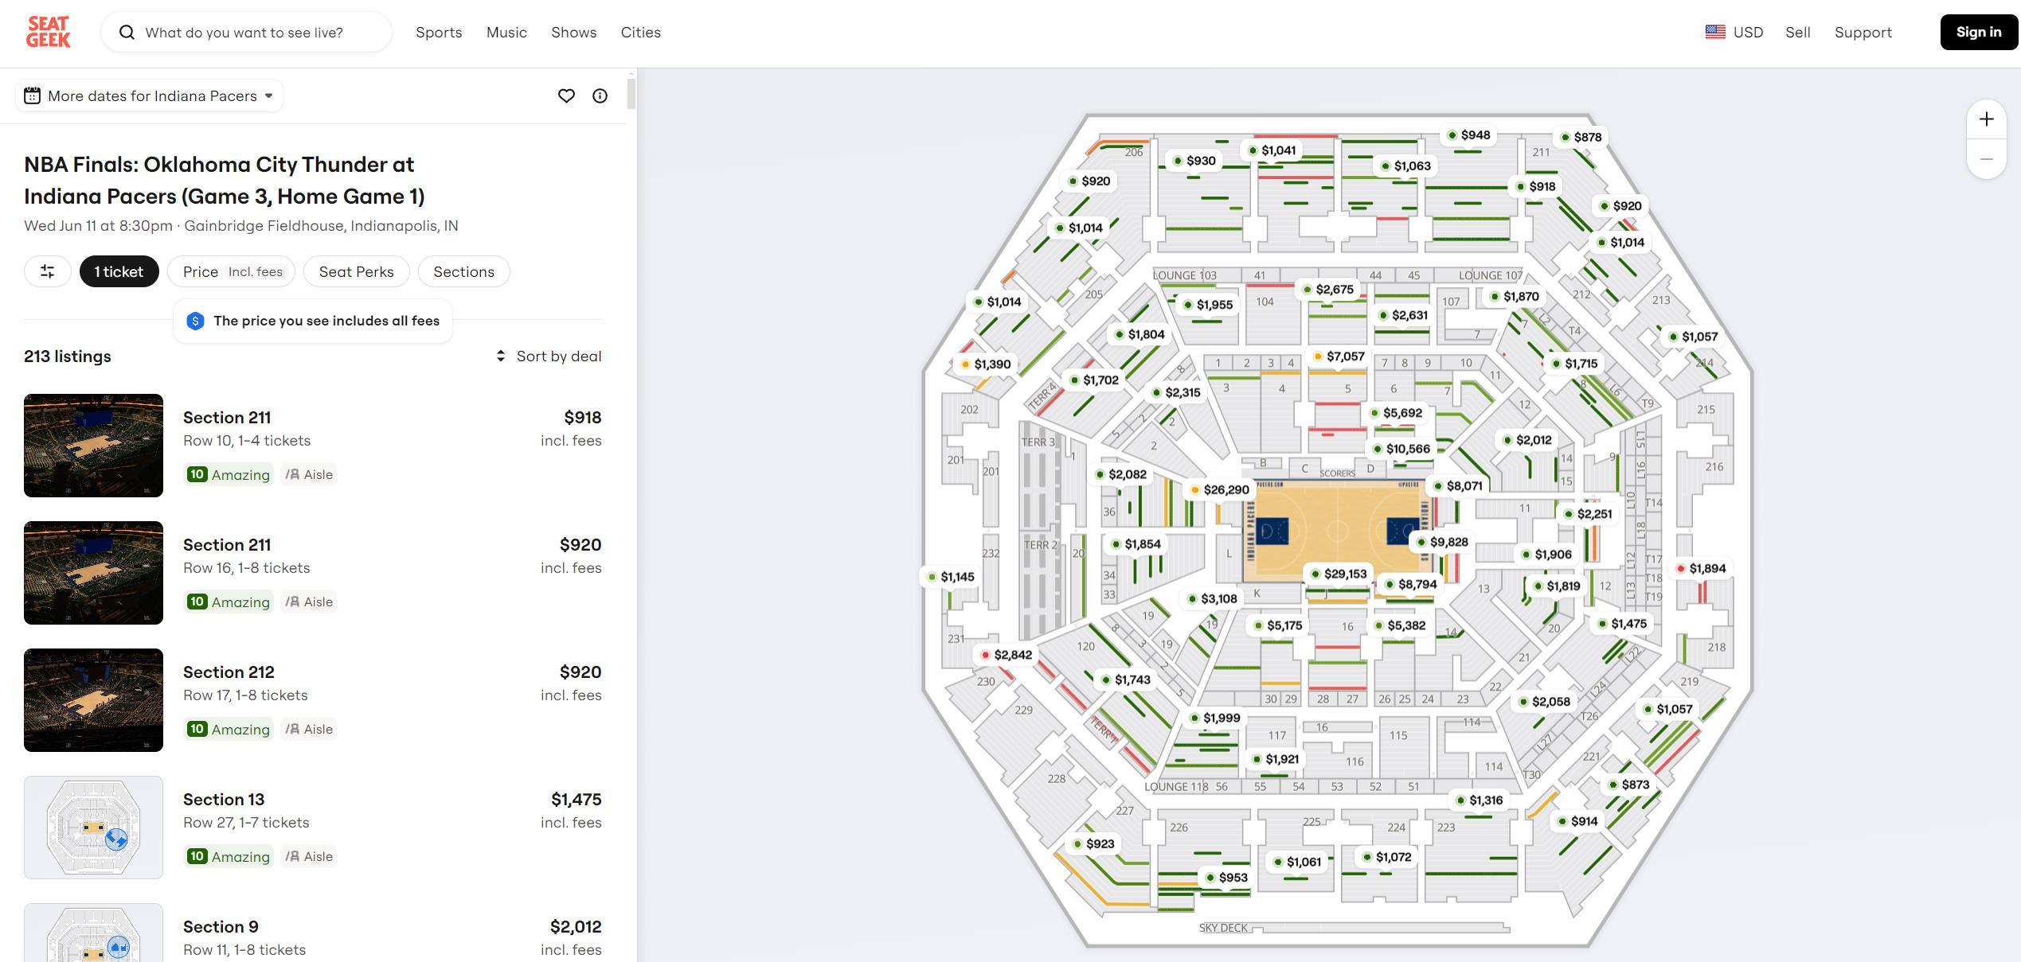Open the Support link
Image resolution: width=2021 pixels, height=962 pixels.
(x=1863, y=32)
